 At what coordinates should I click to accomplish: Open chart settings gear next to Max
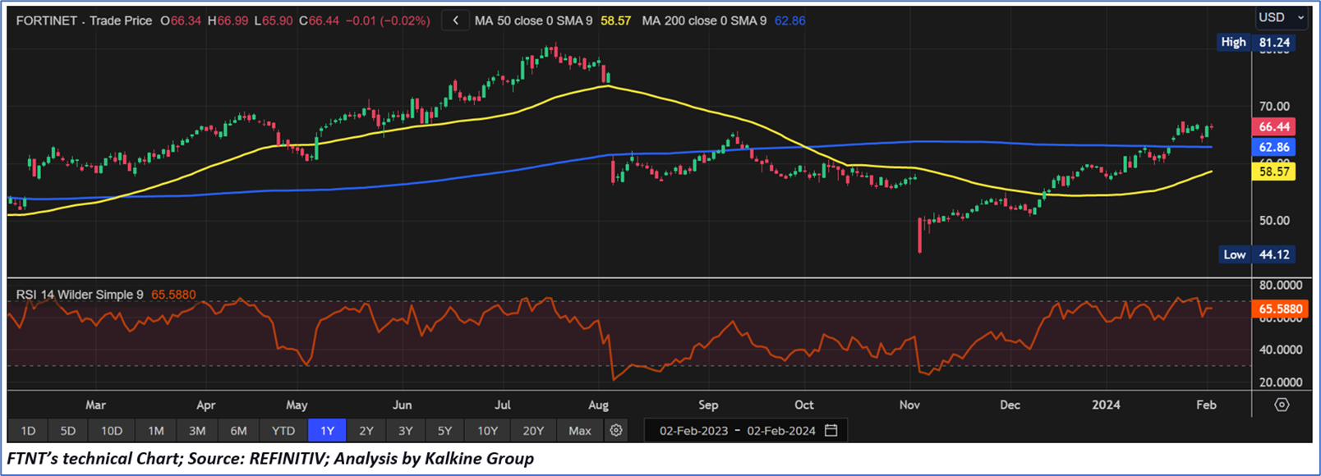coord(616,430)
